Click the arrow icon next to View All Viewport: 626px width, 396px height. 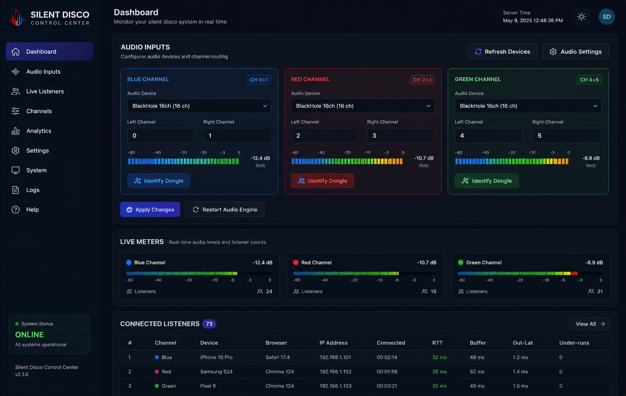pyautogui.click(x=603, y=324)
